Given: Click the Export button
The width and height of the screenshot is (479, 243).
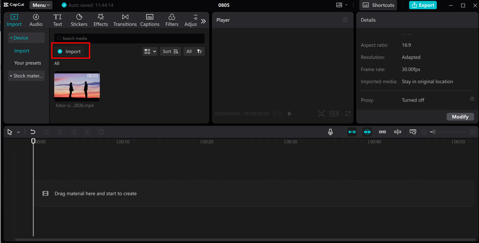Looking at the screenshot, I should point(423,5).
